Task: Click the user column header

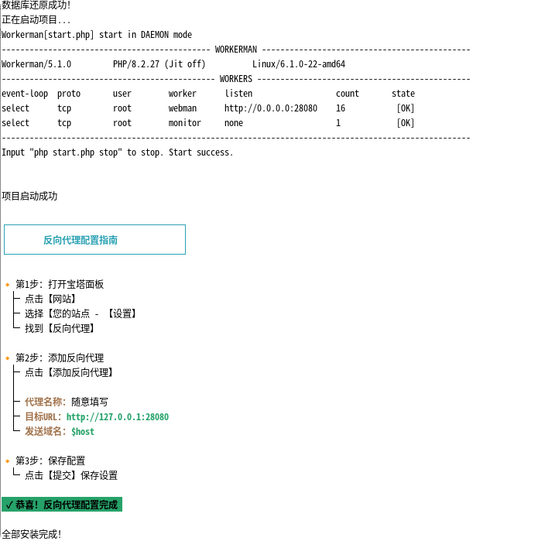Action: [122, 94]
